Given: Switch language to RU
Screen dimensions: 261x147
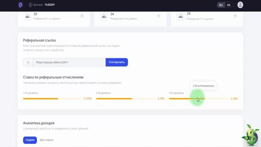Looking at the screenshot, I should coord(221,5).
